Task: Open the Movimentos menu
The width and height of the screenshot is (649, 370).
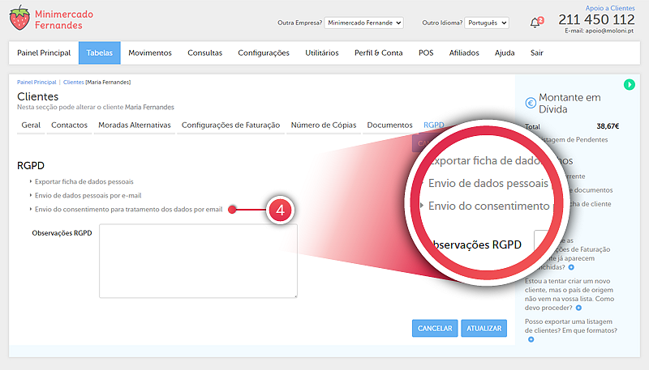Action: [x=150, y=53]
